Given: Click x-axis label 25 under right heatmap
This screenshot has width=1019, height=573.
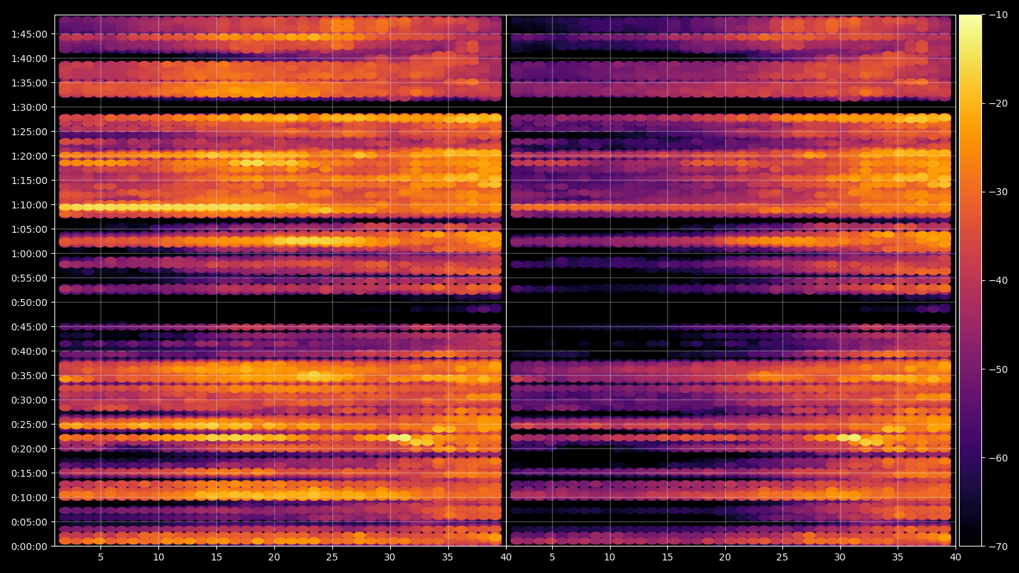Looking at the screenshot, I should tap(782, 558).
